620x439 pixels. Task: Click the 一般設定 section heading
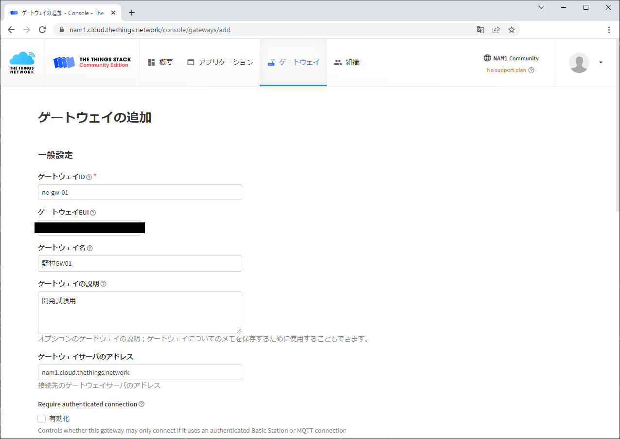[x=55, y=155]
